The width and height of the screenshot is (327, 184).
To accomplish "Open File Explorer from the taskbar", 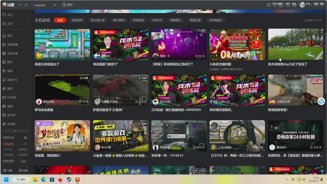I will click(x=35, y=180).
